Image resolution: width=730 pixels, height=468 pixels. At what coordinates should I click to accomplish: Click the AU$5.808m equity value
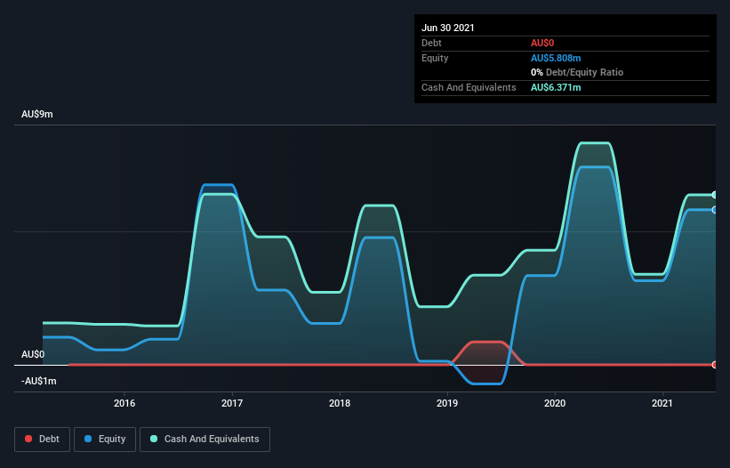click(x=556, y=58)
